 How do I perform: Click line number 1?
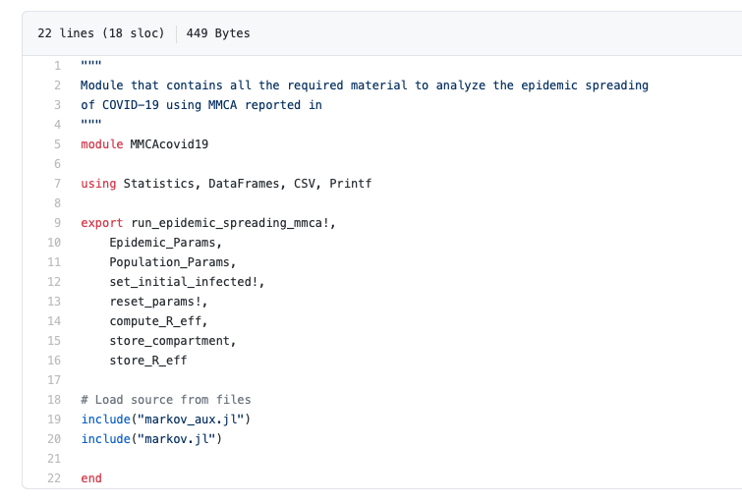point(57,65)
